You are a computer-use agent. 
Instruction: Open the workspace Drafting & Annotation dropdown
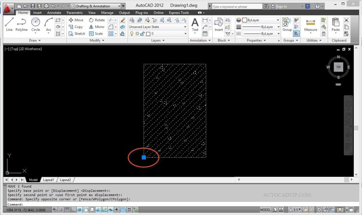click(x=95, y=6)
